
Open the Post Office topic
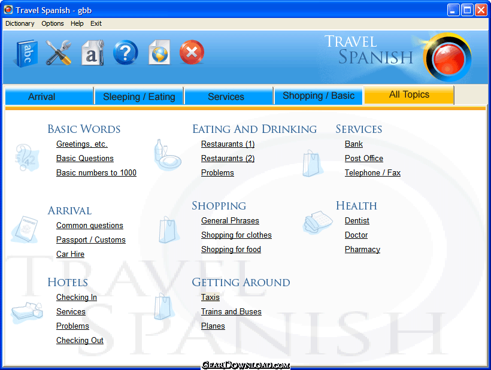364,159
